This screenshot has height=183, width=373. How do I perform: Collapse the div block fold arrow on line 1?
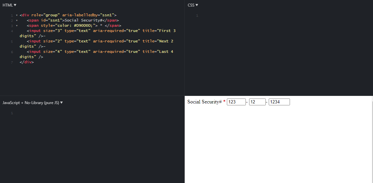coord(16,15)
